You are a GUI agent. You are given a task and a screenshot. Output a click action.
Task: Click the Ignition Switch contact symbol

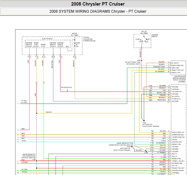[x=144, y=40]
